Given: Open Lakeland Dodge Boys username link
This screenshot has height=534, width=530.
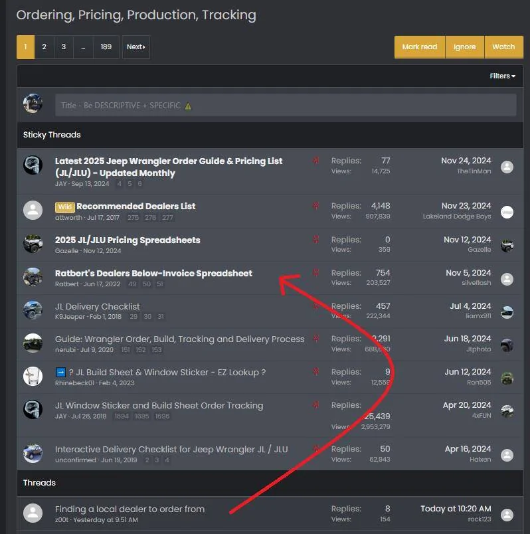Looking at the screenshot, I should click(457, 217).
